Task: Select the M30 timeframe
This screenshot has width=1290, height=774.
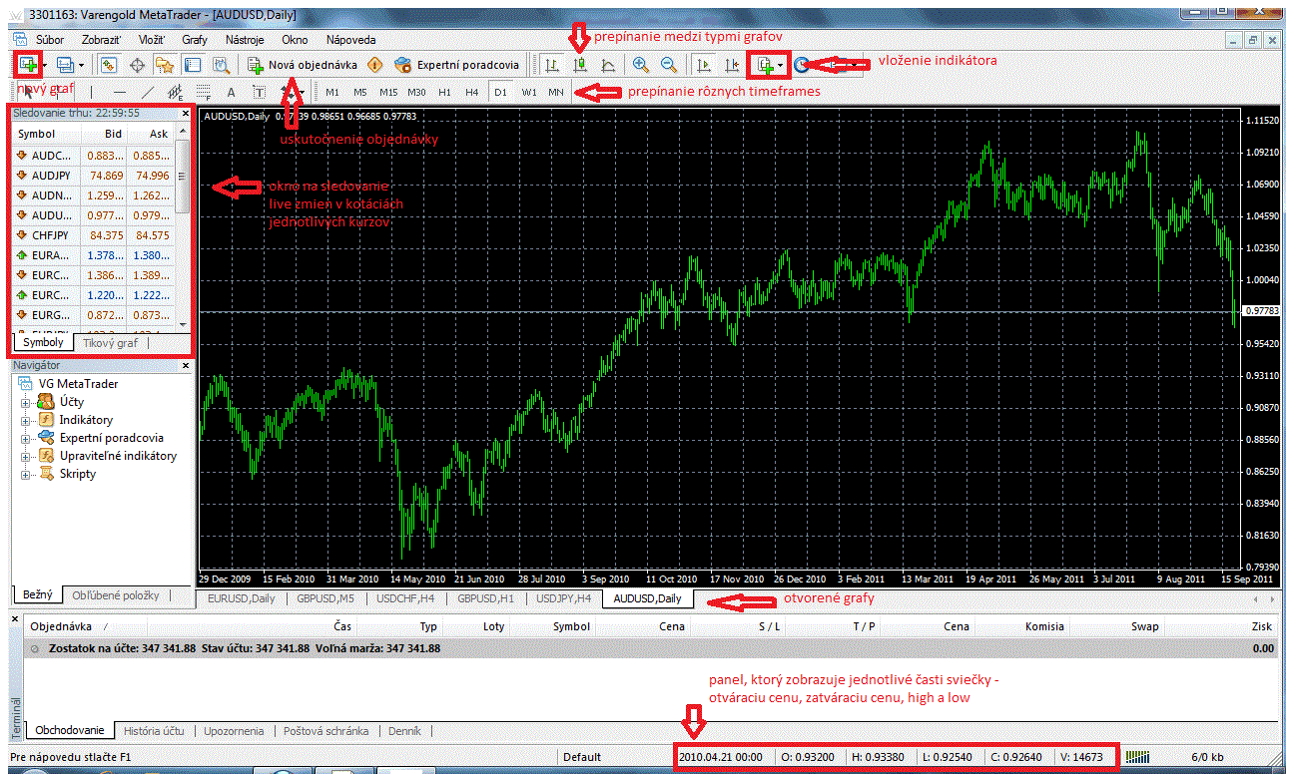Action: 416,92
